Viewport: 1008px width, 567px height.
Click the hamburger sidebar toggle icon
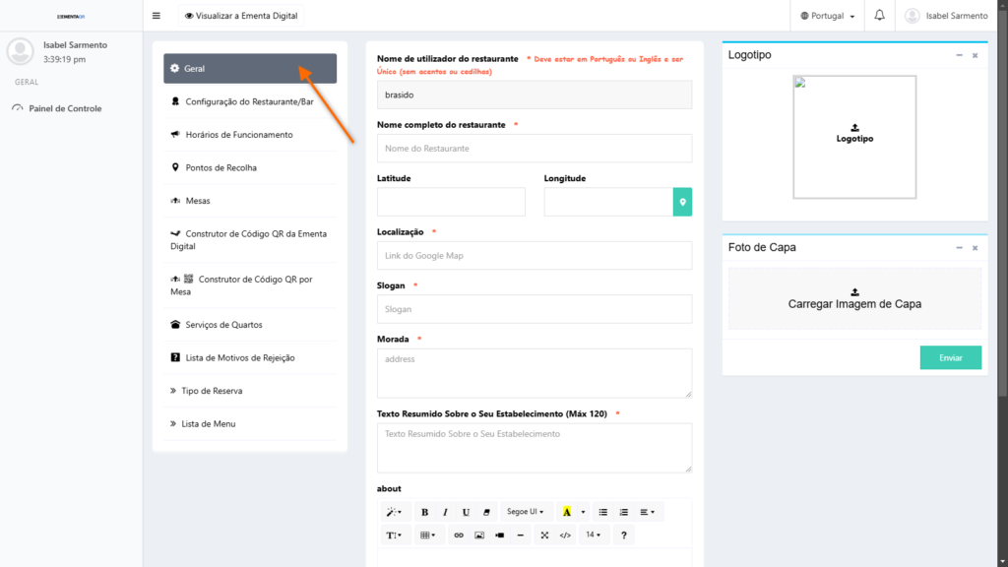(157, 16)
